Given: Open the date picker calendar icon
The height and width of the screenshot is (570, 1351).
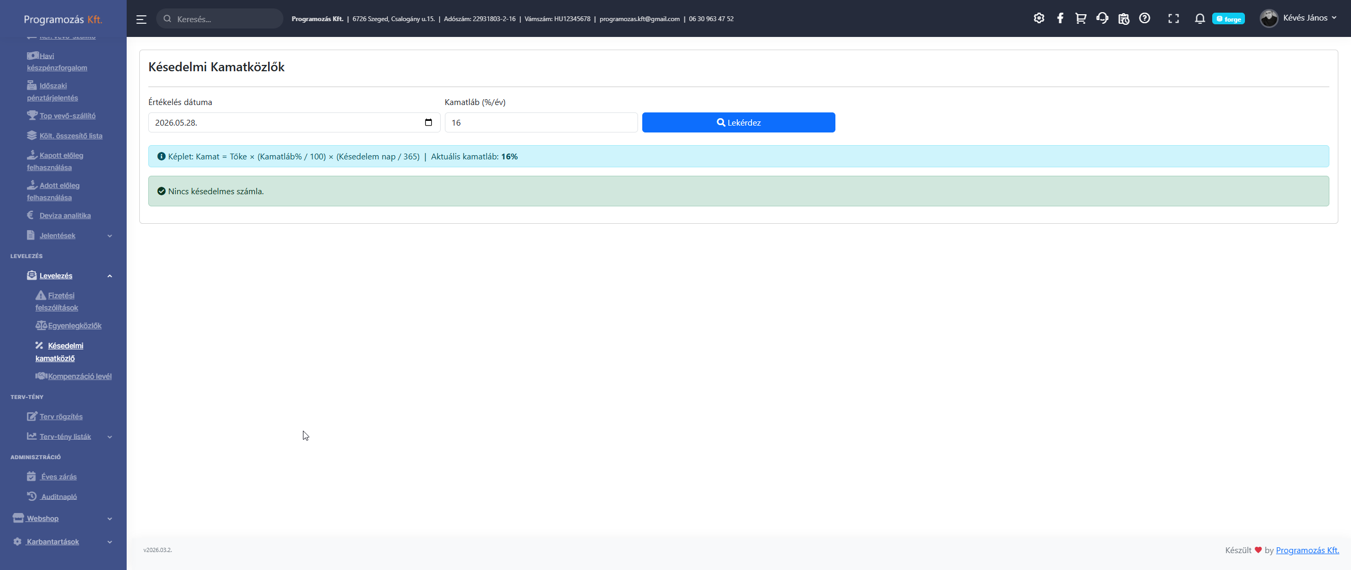Looking at the screenshot, I should point(429,122).
